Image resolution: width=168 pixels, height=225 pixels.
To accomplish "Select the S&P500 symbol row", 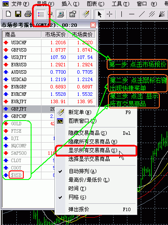I will 29,153.
